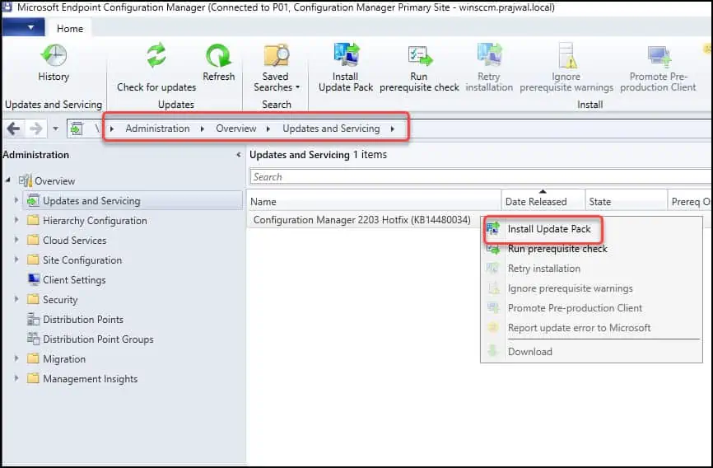Open the Saved Searches dropdown arrow
The image size is (713, 468).
pyautogui.click(x=297, y=87)
